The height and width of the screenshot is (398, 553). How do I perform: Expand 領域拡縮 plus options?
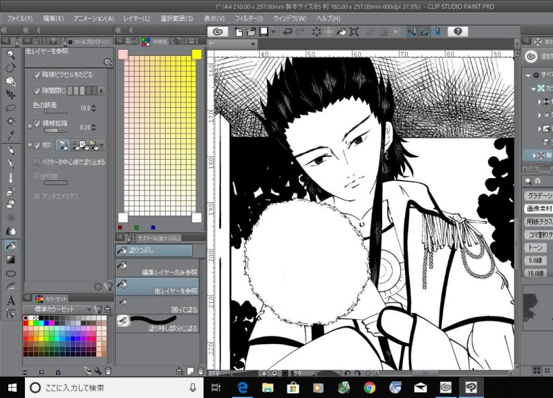30,126
